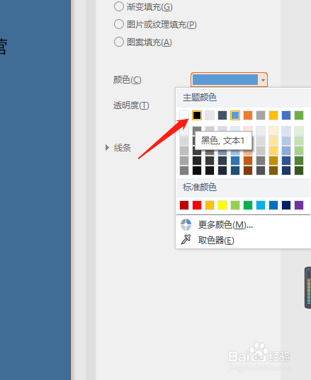This screenshot has width=311, height=380.
Task: Pick dark orange shade in fourth shade row
Action: pyautogui.click(x=248, y=161)
